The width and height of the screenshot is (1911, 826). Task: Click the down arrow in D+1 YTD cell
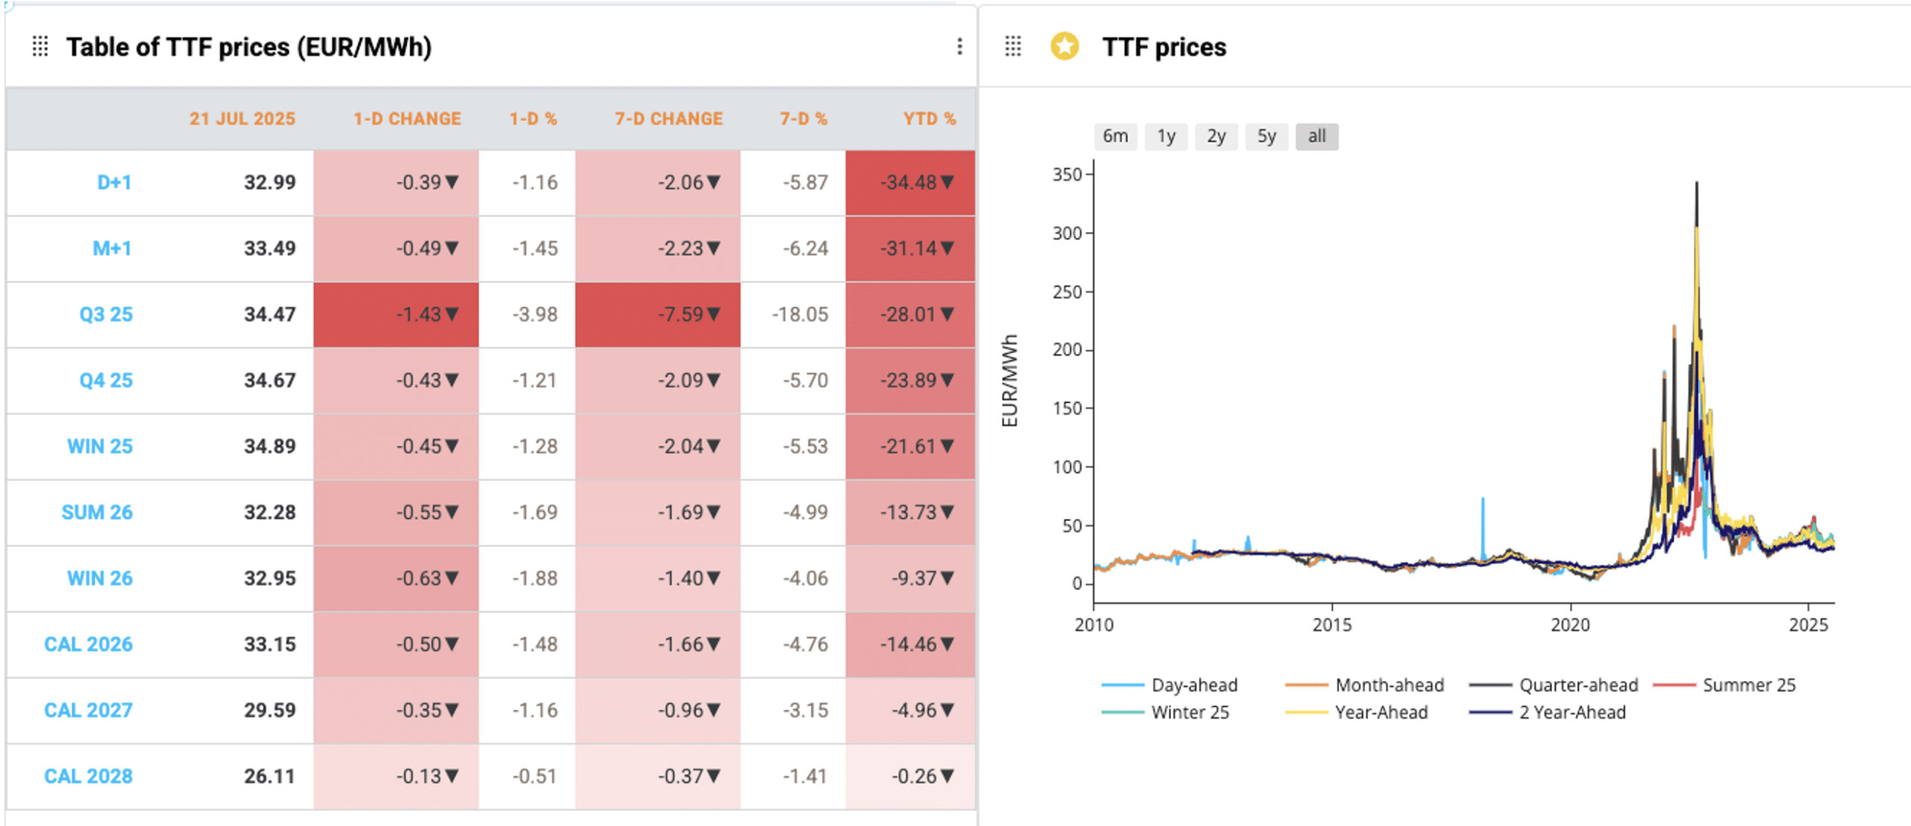click(947, 182)
